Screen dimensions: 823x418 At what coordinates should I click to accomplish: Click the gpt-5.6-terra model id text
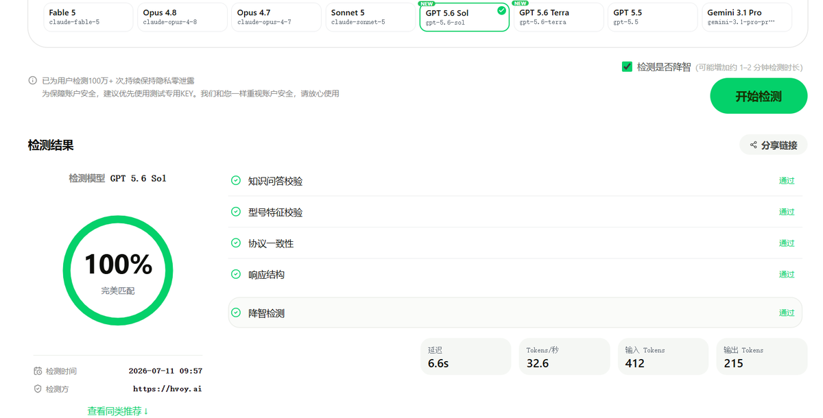tap(542, 22)
